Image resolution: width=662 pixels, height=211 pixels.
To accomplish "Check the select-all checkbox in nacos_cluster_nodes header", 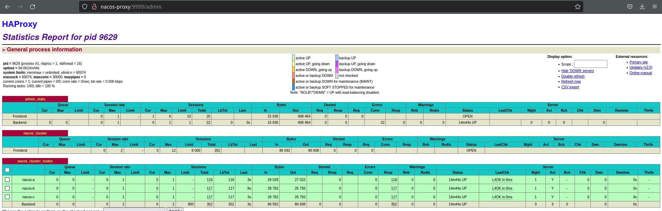I will point(7,170).
